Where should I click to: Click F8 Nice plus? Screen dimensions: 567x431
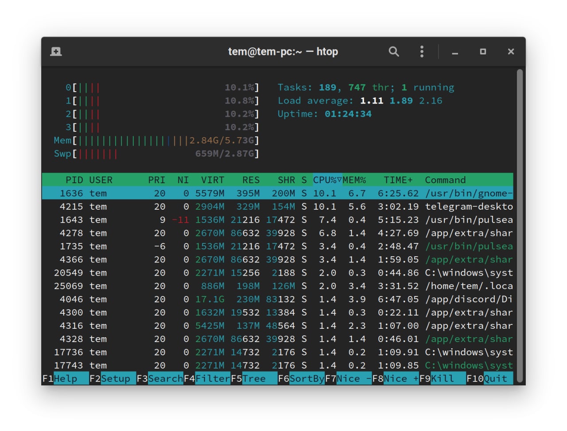pyautogui.click(x=396, y=379)
